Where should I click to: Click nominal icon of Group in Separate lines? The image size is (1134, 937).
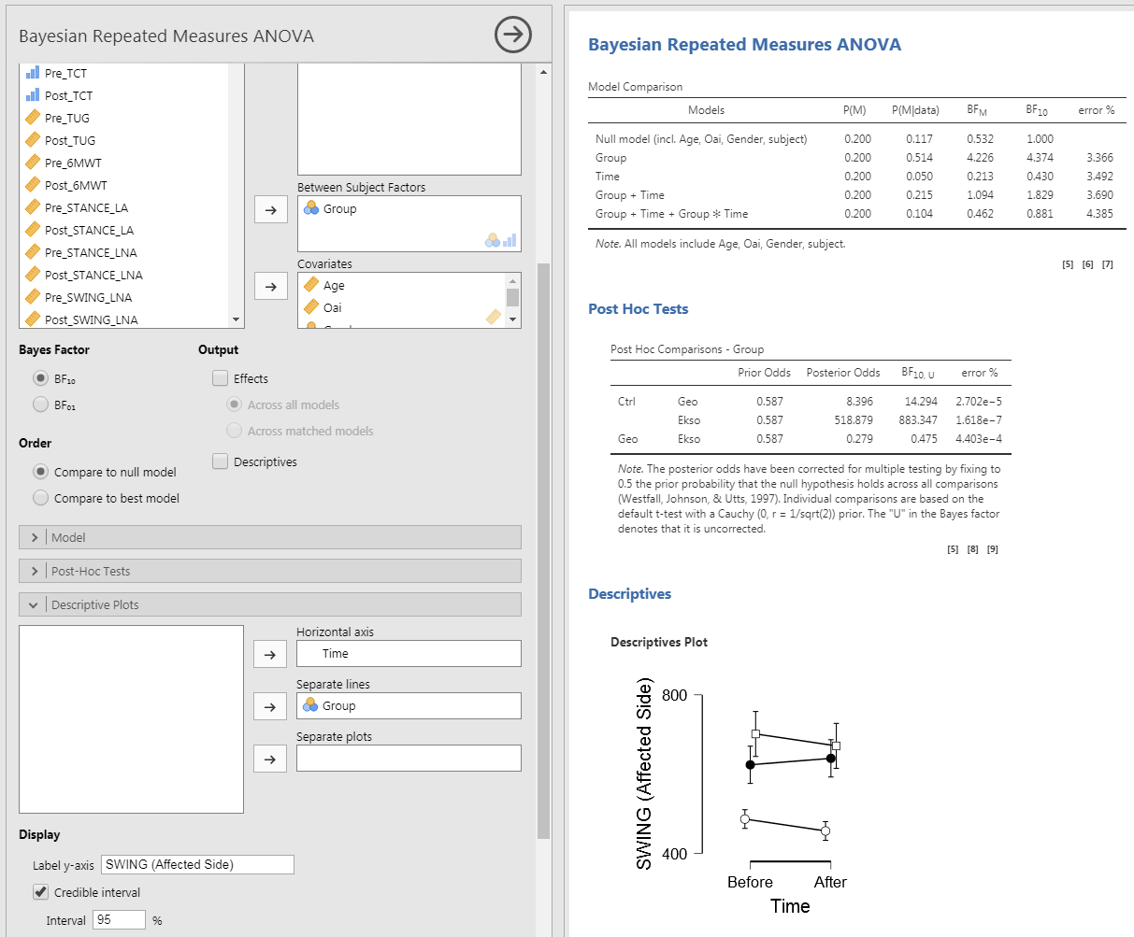(x=311, y=705)
